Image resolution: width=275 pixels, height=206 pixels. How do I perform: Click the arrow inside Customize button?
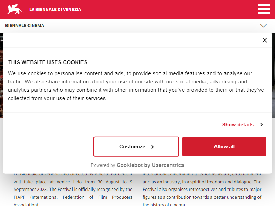(x=153, y=147)
